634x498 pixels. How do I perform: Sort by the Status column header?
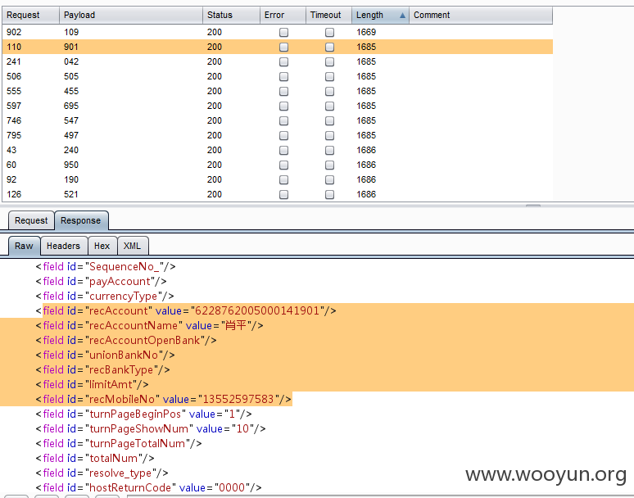(231, 16)
